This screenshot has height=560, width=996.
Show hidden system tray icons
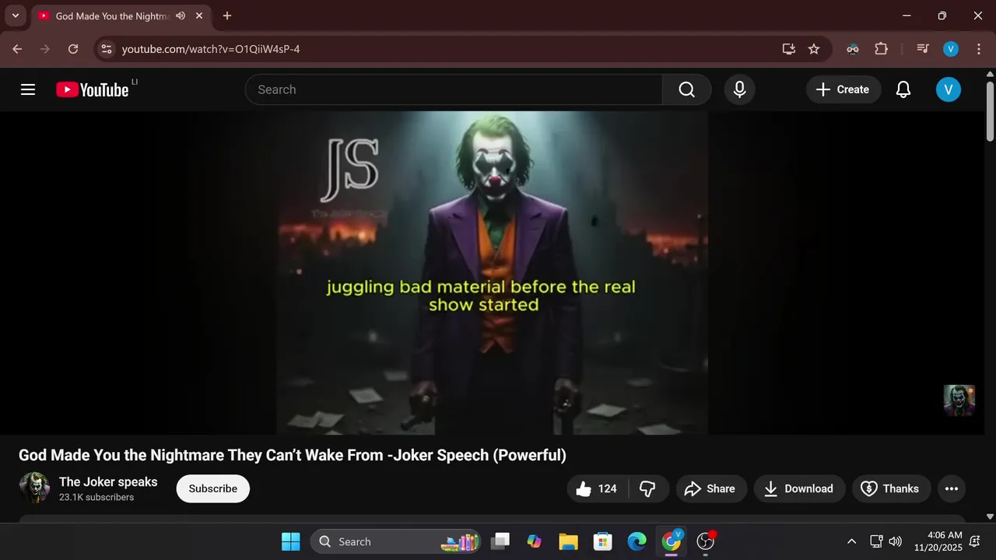(851, 541)
